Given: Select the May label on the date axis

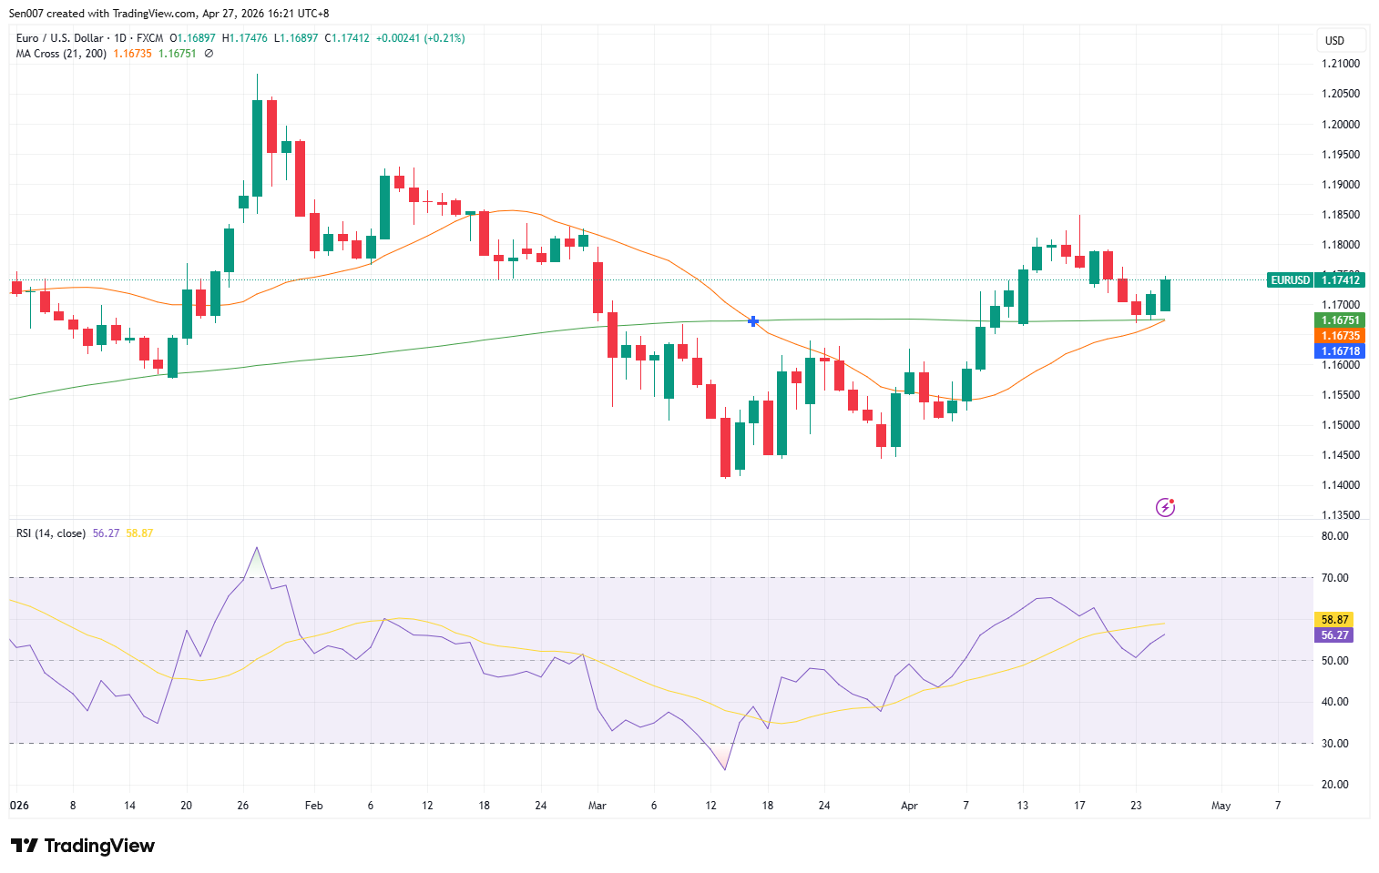Looking at the screenshot, I should coord(1221,806).
